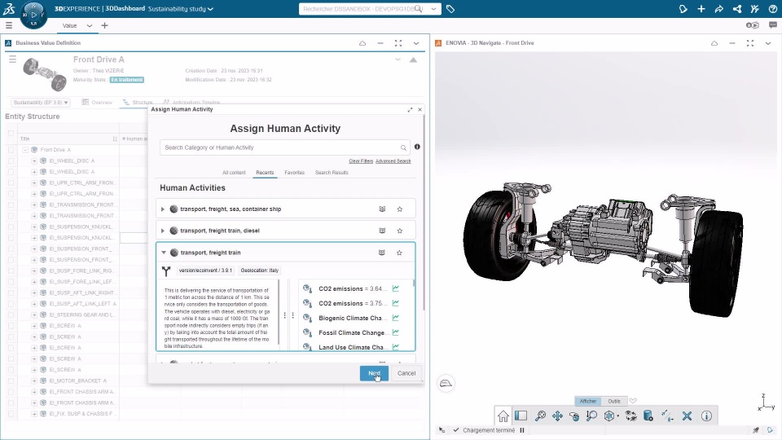Select the Rotate view tool
The height and width of the screenshot is (440, 782).
[574, 416]
